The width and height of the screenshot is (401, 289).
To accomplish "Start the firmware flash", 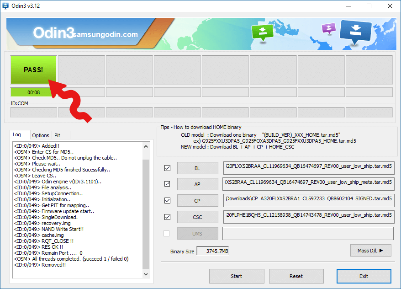I will [237, 276].
